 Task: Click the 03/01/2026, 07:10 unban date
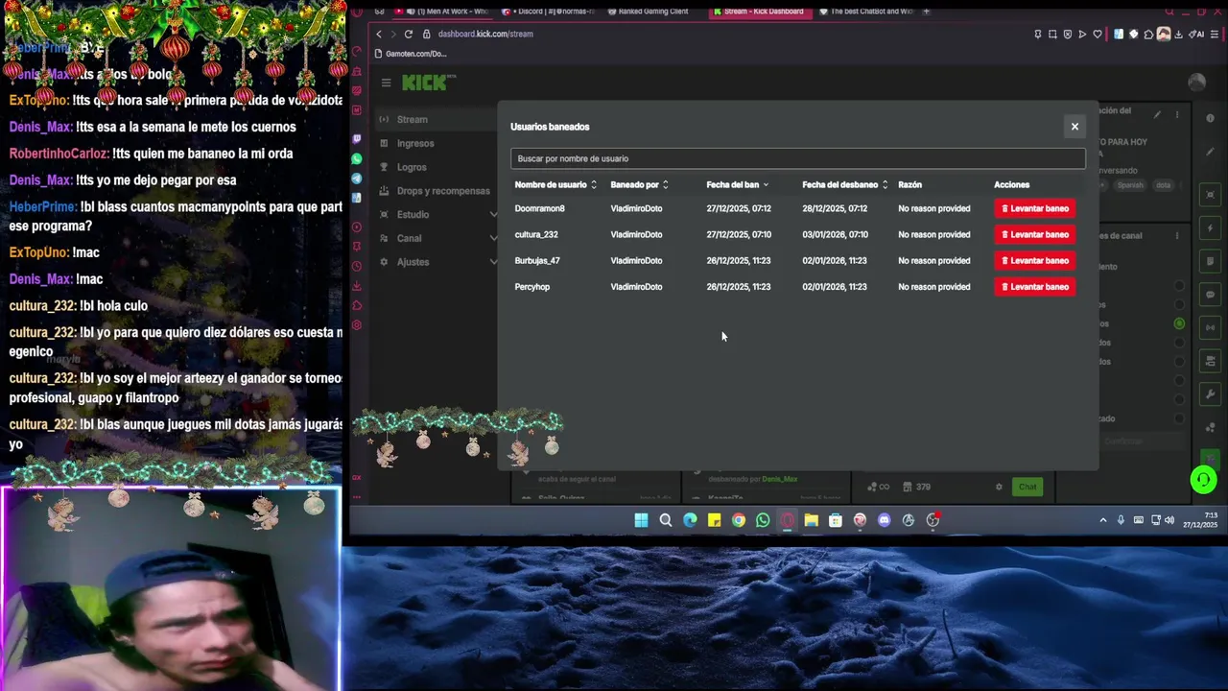(x=834, y=234)
